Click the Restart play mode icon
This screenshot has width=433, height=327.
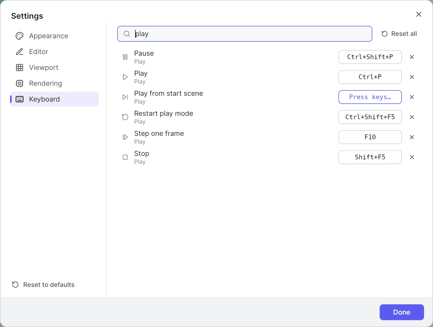pyautogui.click(x=125, y=117)
